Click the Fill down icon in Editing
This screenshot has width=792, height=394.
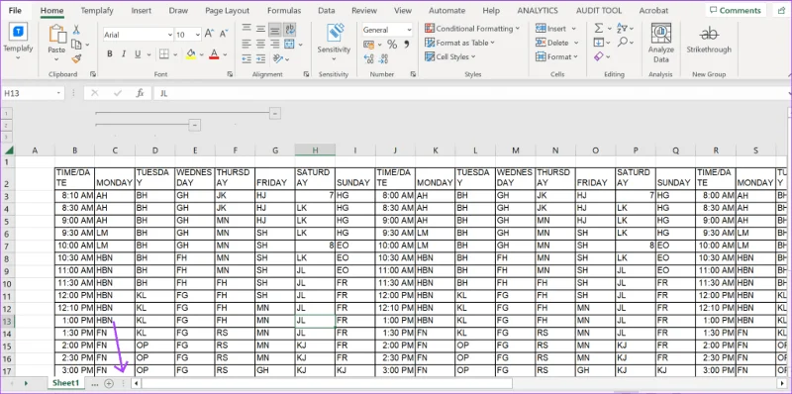pyautogui.click(x=599, y=43)
